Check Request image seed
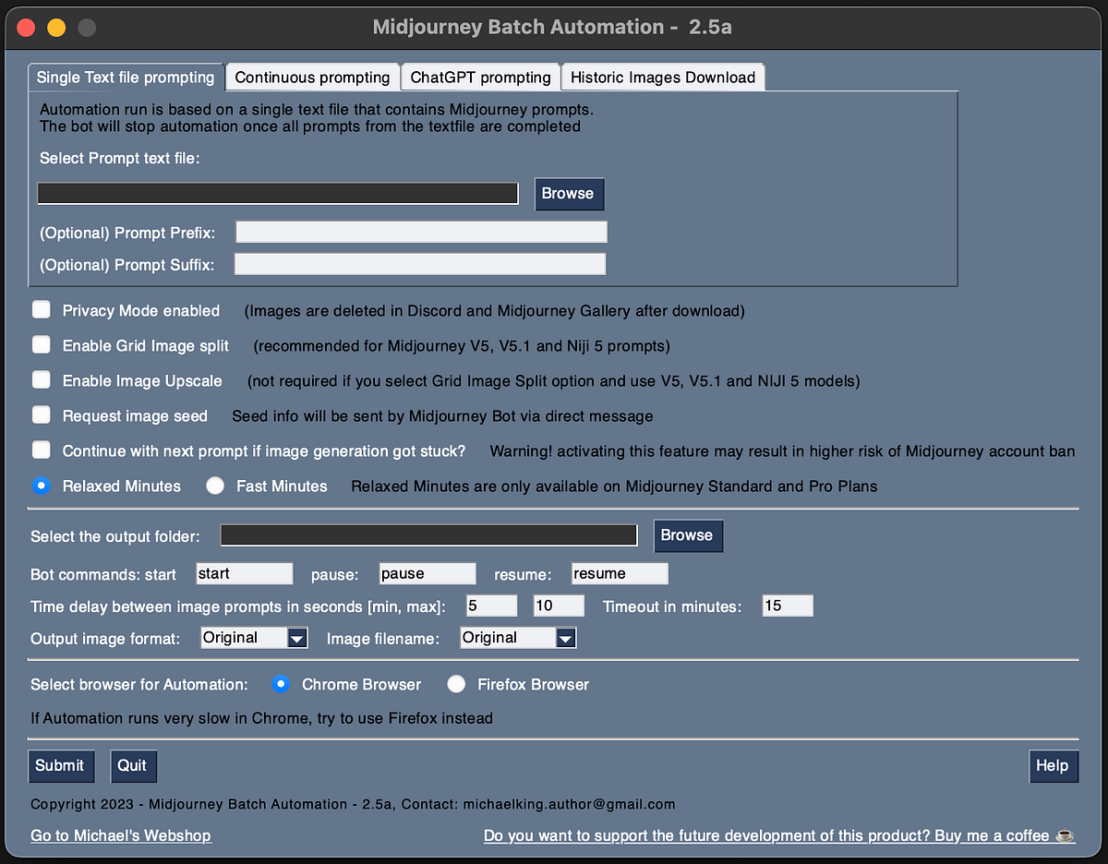Image resolution: width=1108 pixels, height=864 pixels. tap(41, 415)
